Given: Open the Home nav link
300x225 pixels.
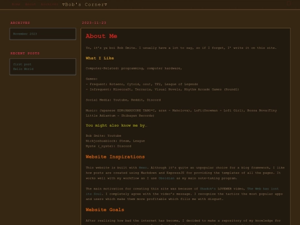Looking at the screenshot, I should coord(16,4).
